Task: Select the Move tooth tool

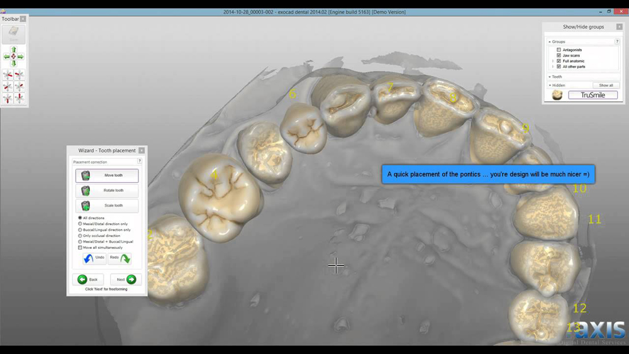Action: 107,175
